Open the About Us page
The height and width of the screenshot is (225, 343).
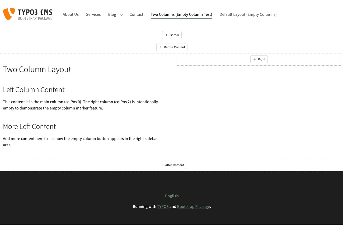coord(71,14)
